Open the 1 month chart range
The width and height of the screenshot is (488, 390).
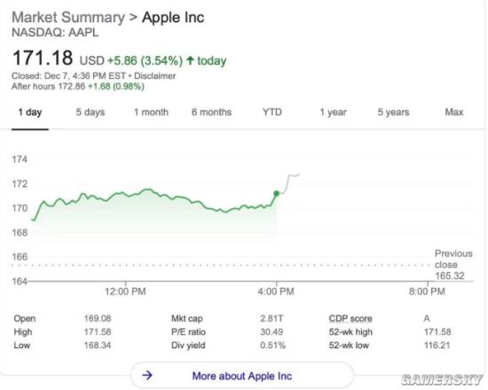tap(151, 112)
